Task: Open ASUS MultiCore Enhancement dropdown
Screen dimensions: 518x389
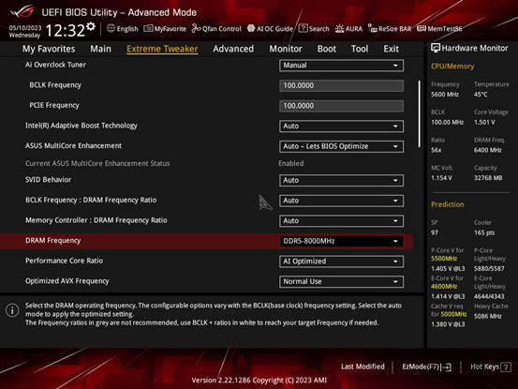Action: 341,146
